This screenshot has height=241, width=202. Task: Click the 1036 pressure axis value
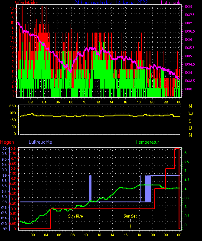(188, 40)
